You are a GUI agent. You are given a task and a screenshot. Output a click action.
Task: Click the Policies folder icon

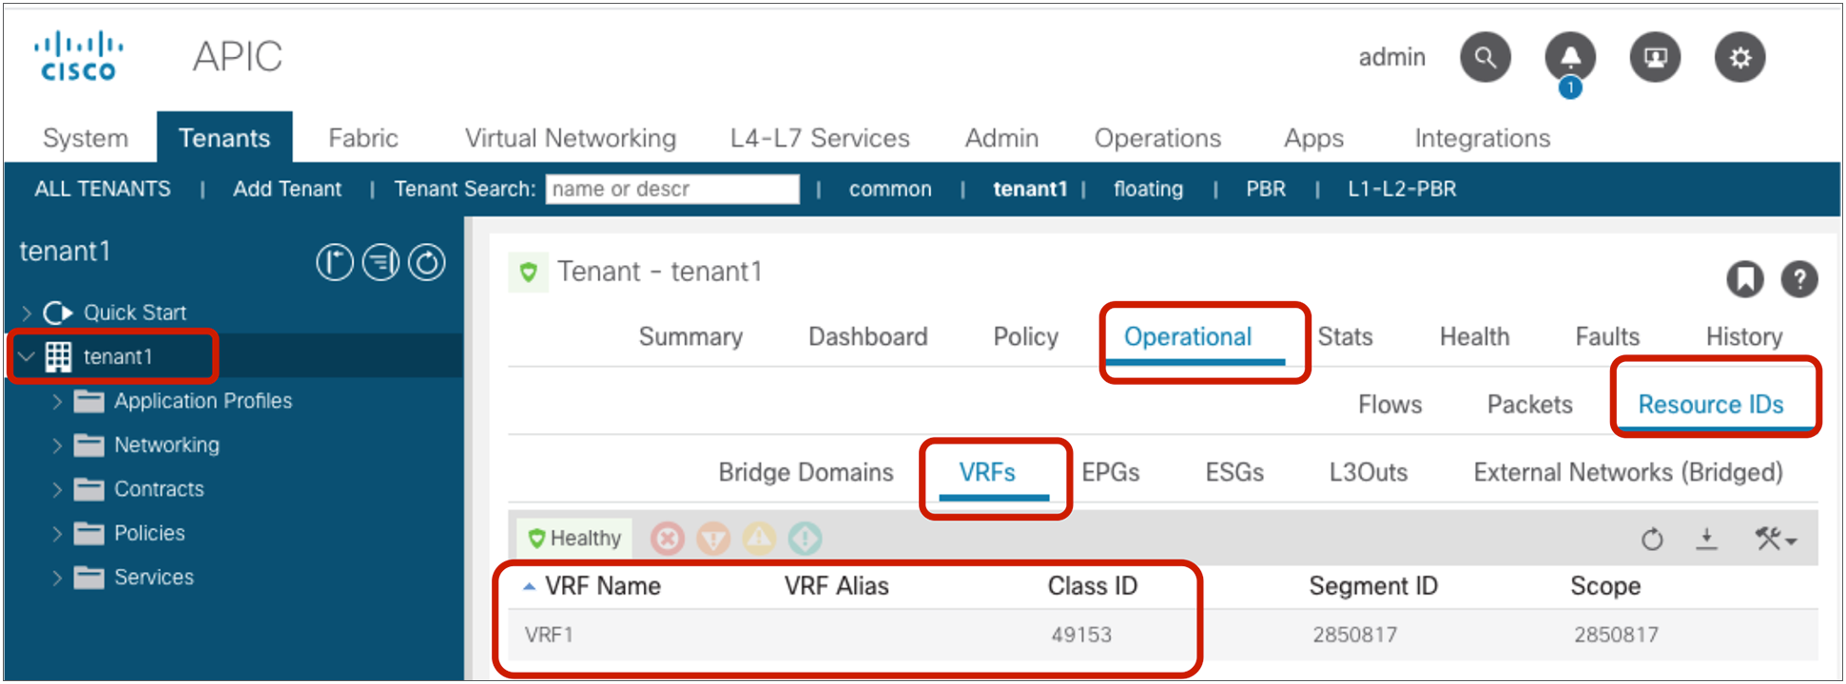tap(89, 533)
